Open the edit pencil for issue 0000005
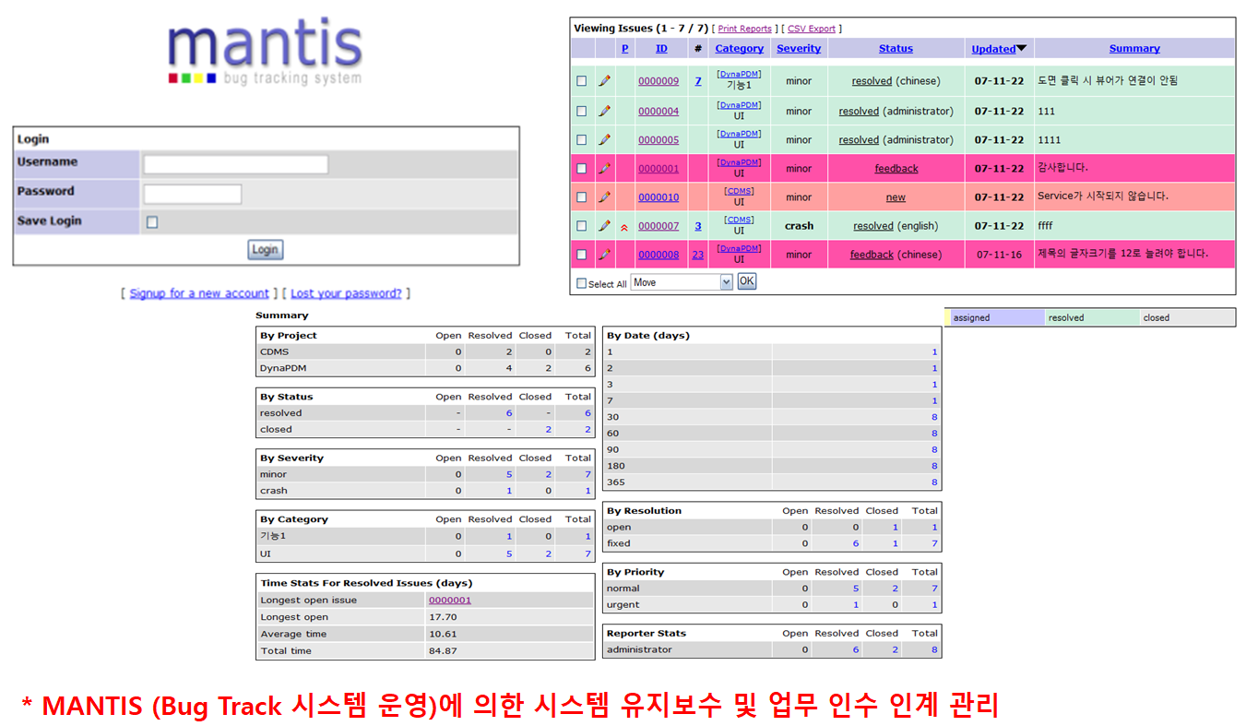Image resolution: width=1246 pixels, height=726 pixels. [x=604, y=139]
